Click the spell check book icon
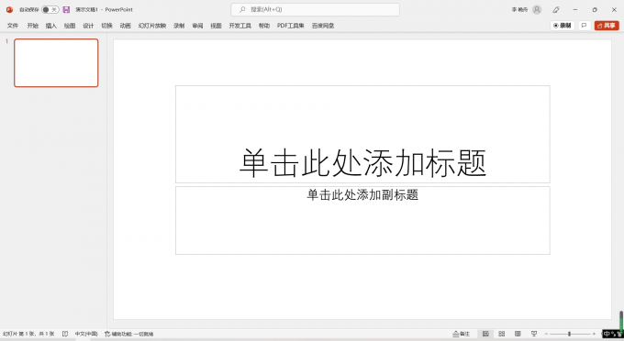Viewport: 624px width, 341px height. 65,334
